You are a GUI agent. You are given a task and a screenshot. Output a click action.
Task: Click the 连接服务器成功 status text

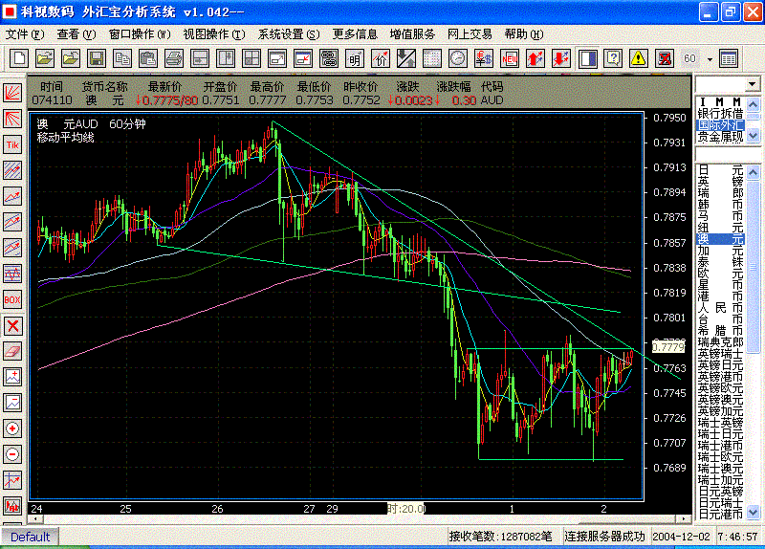[x=604, y=537]
